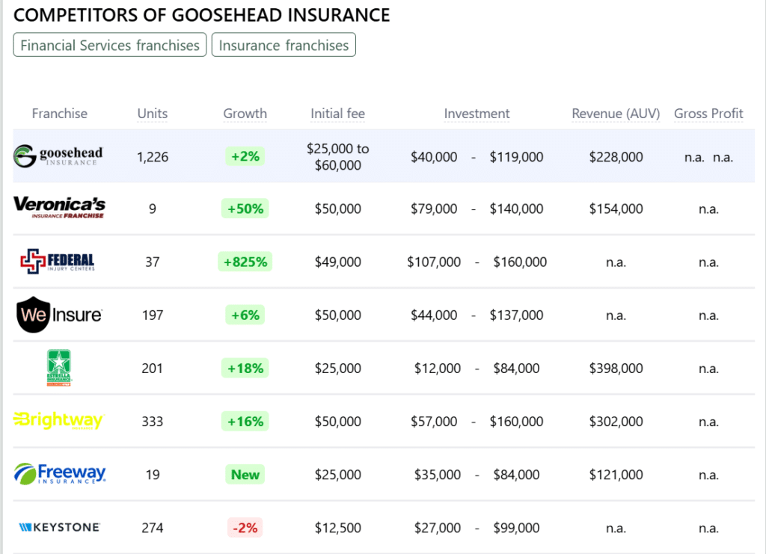Select the $228,000 revenue value
The width and height of the screenshot is (766, 554).
(616, 157)
